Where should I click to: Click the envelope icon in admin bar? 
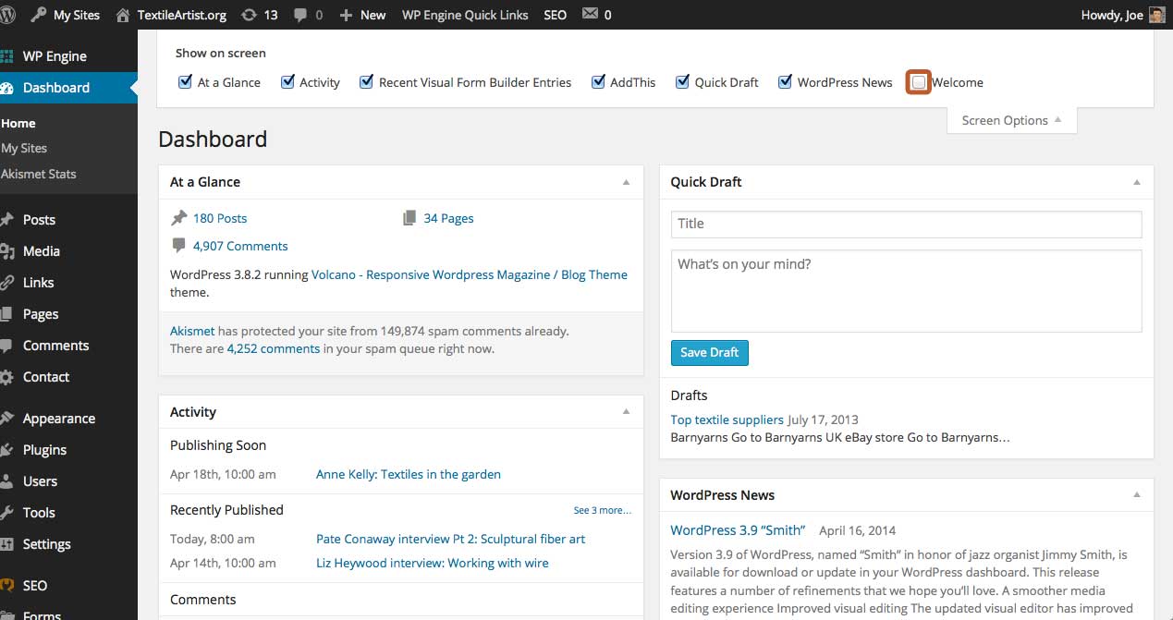point(590,15)
